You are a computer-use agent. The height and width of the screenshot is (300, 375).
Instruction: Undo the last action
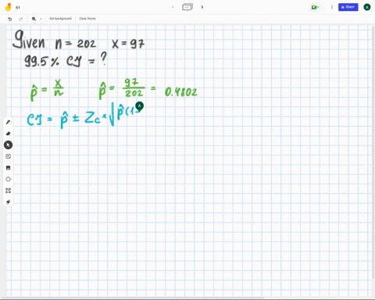coord(10,19)
